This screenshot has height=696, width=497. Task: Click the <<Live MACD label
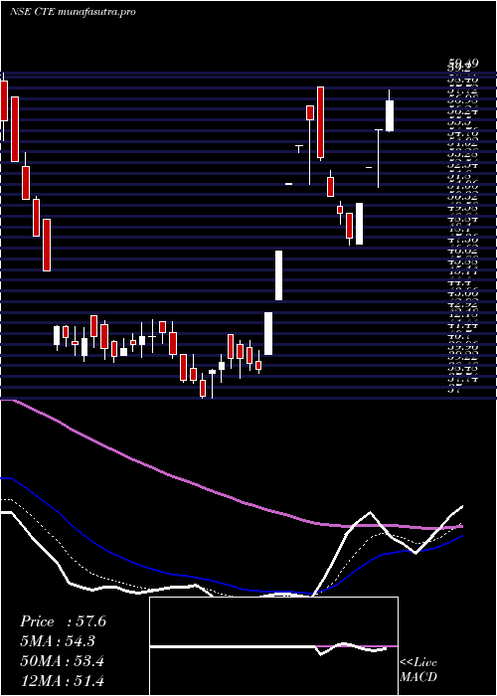pos(418,670)
